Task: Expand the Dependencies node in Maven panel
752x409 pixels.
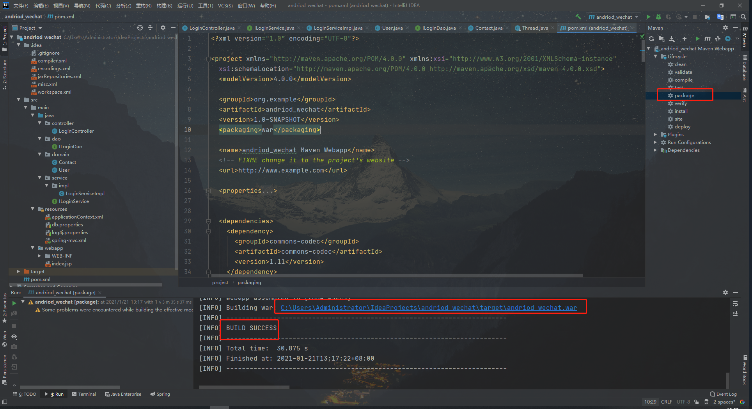Action: click(656, 150)
